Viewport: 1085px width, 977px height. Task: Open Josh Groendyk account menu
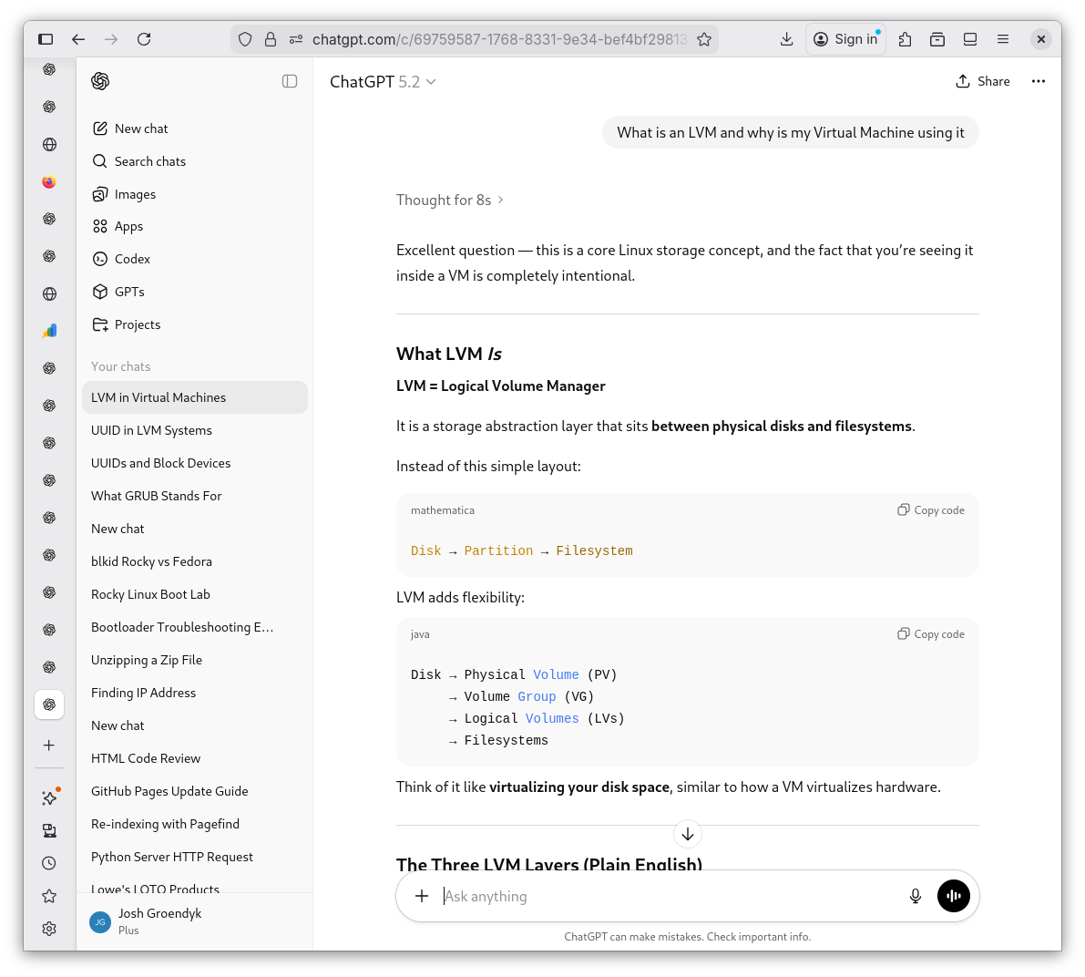click(159, 920)
